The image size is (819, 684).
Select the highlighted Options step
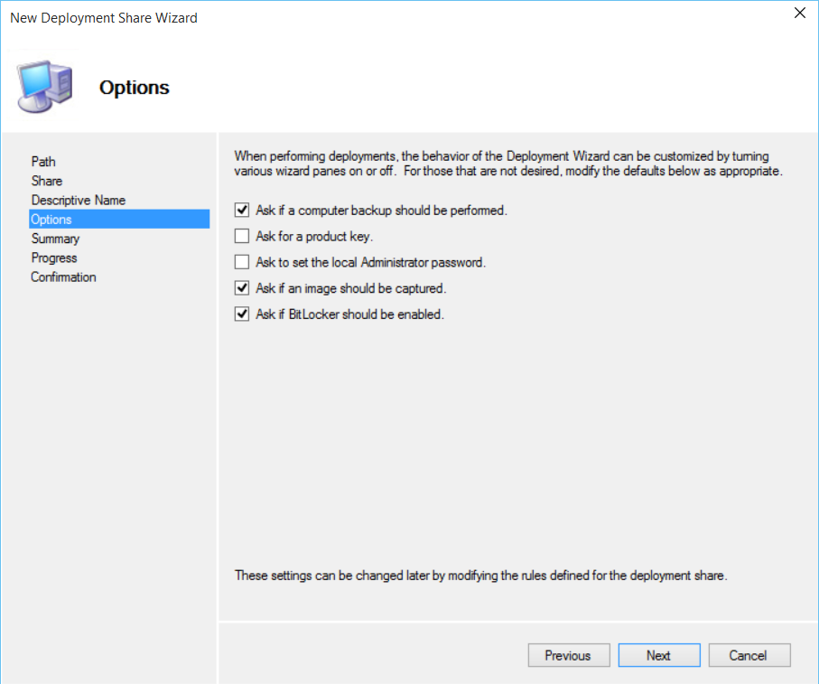[x=51, y=220]
